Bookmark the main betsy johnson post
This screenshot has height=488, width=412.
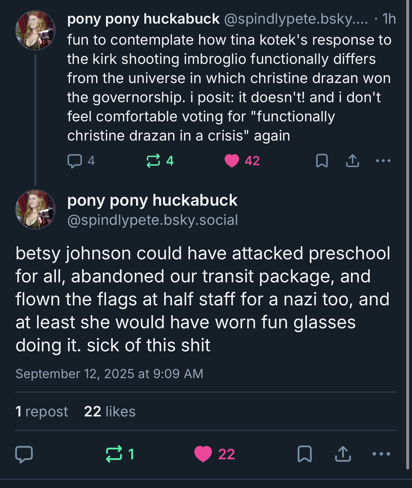point(304,454)
